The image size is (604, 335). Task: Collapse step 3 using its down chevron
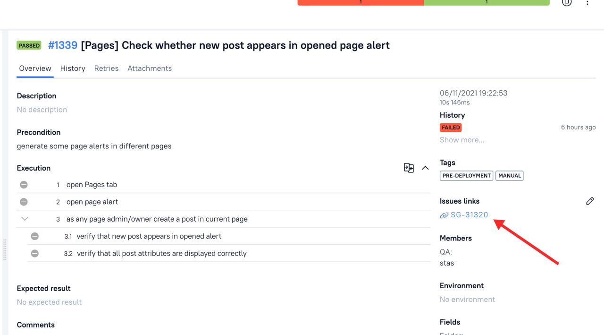(x=25, y=219)
